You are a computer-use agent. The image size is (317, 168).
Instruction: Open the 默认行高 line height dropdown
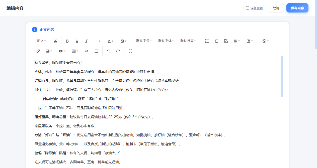click(x=188, y=41)
